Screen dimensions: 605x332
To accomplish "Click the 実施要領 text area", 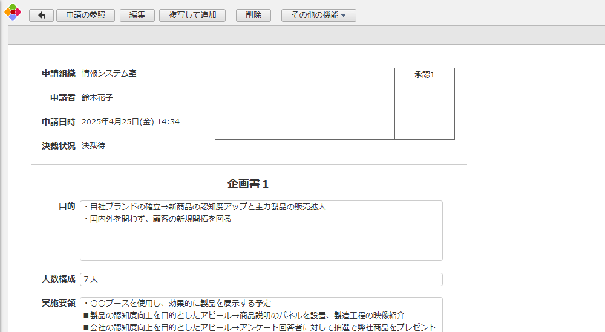I will tap(261, 314).
